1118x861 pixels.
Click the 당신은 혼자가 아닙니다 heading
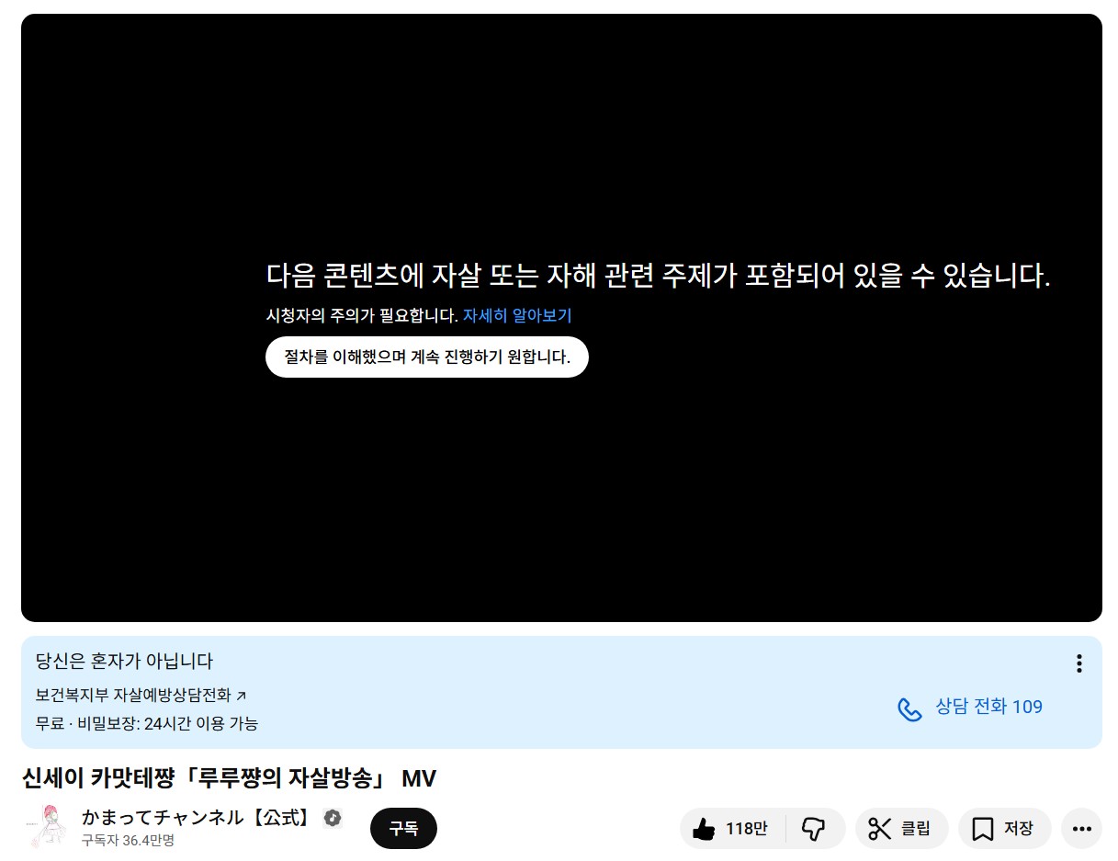[x=124, y=661]
